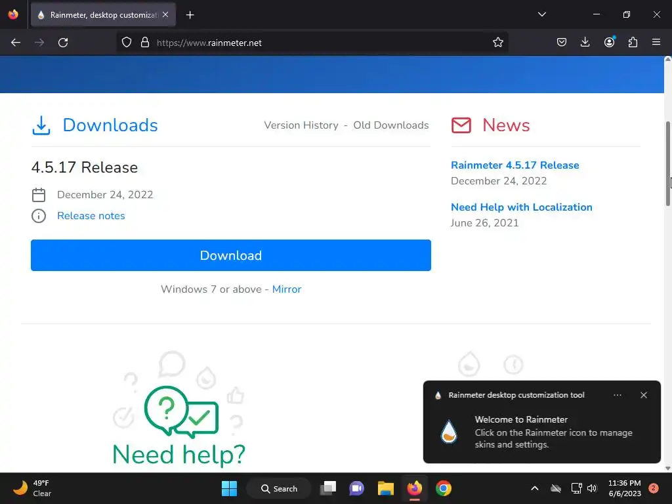This screenshot has height=504, width=672.
Task: Open File Explorer from taskbar
Action: coord(386,488)
